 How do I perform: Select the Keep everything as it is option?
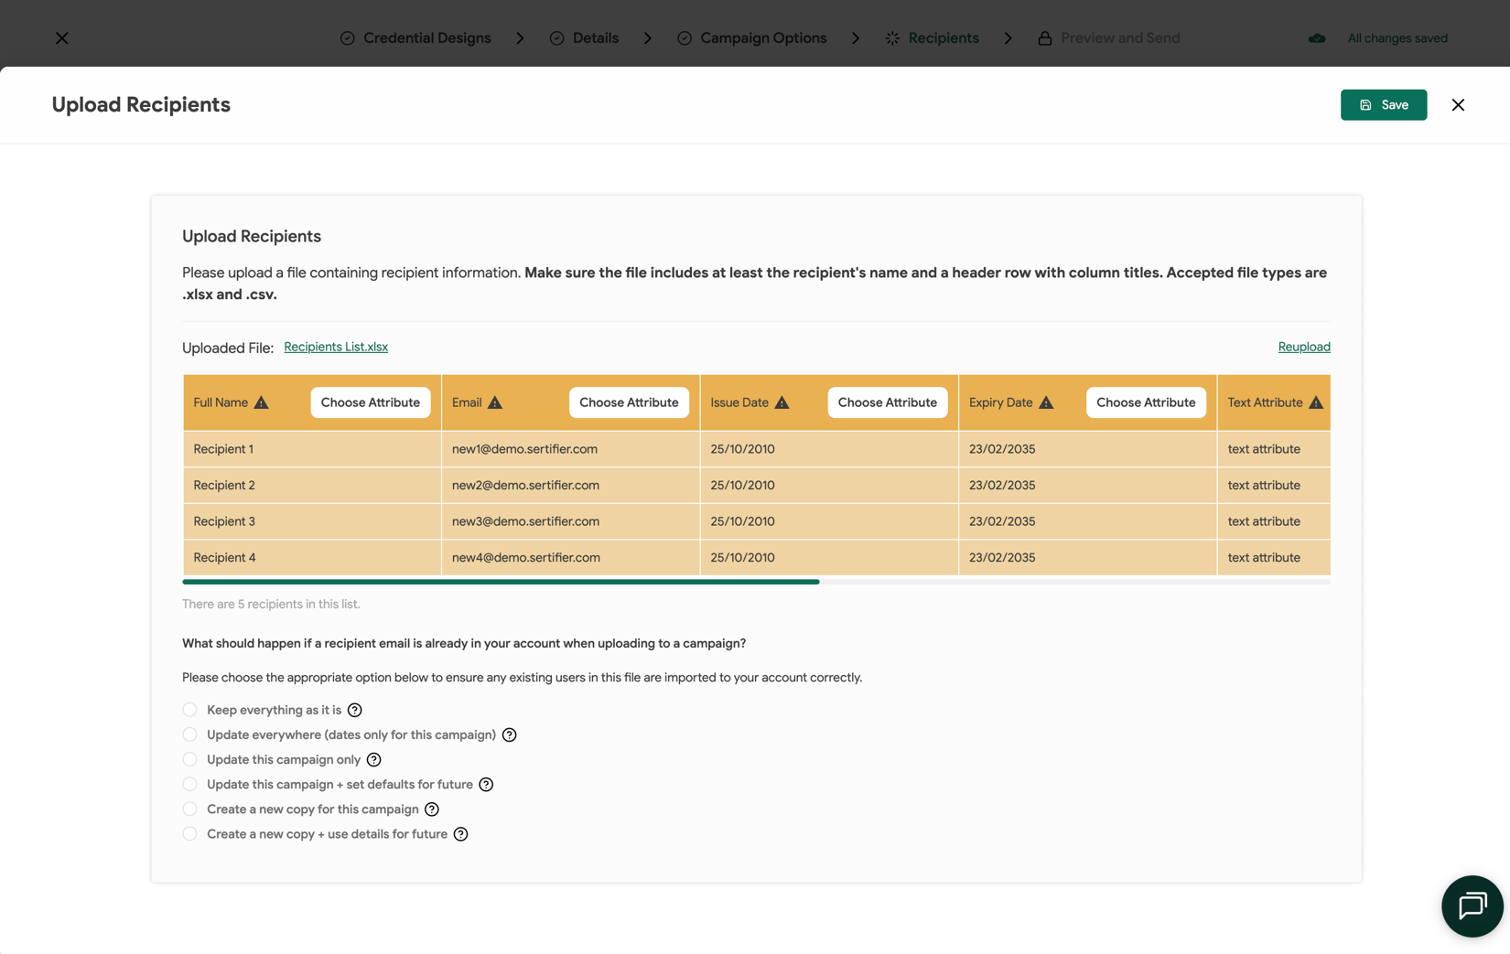[189, 710]
